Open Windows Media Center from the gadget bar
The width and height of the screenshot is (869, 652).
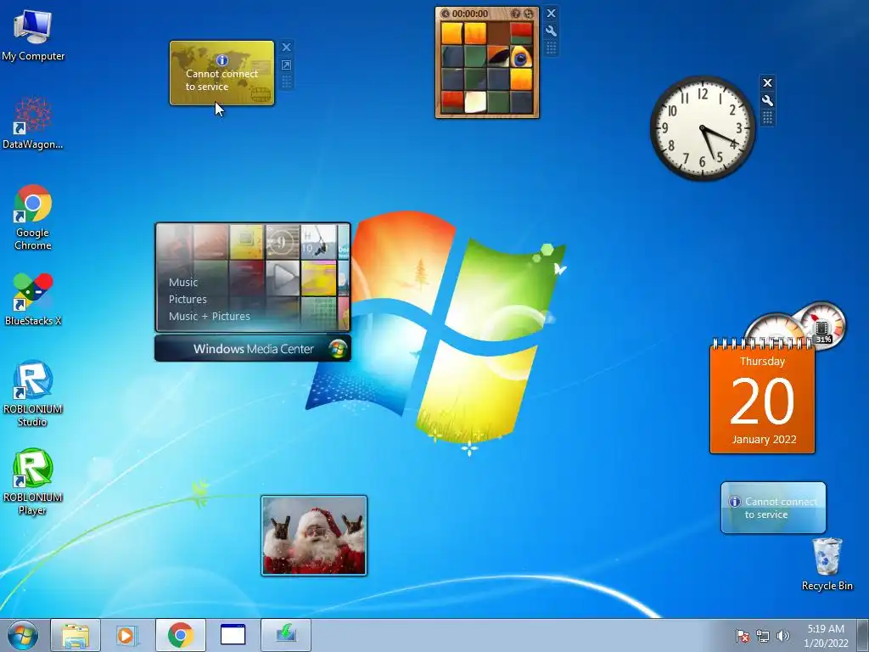pyautogui.click(x=253, y=349)
